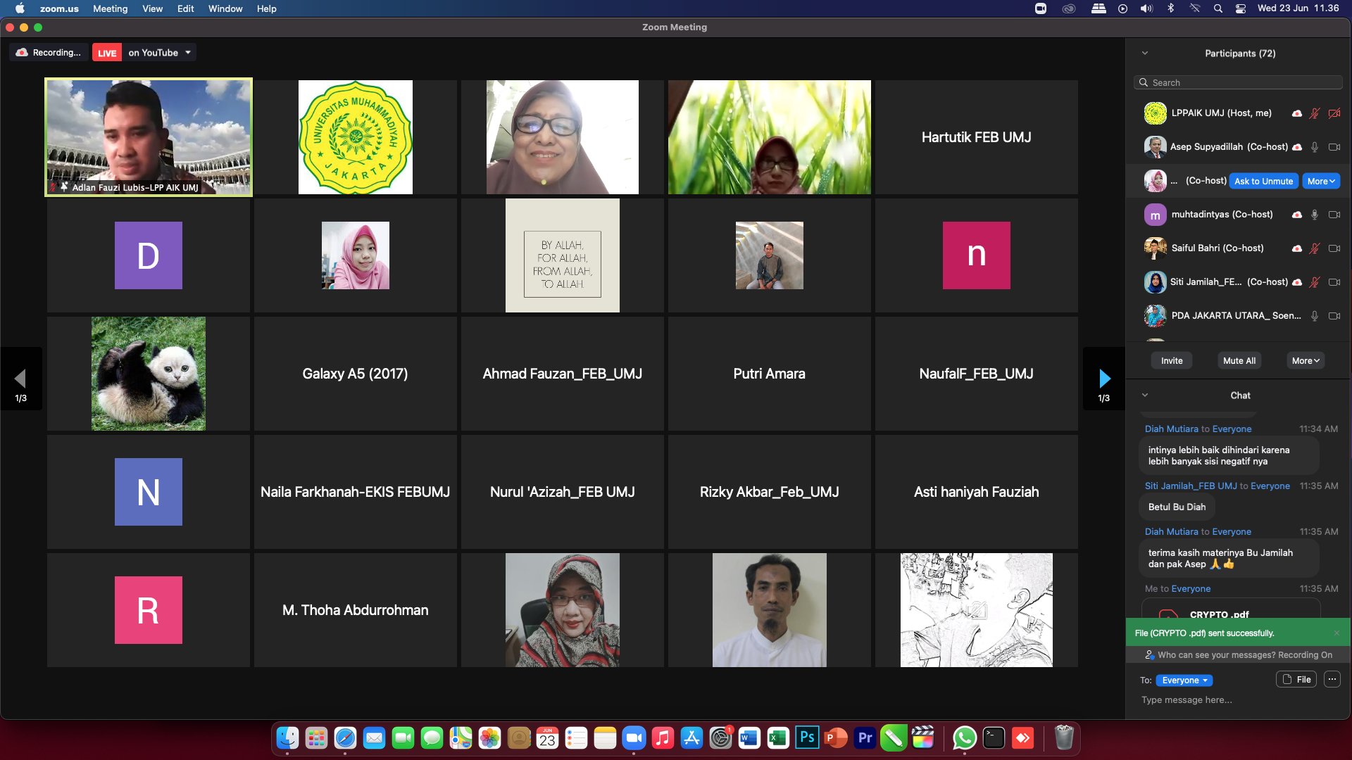Screen dimensions: 1352x760
Task: Open Calendar app showing 23 in dock
Action: (x=547, y=737)
